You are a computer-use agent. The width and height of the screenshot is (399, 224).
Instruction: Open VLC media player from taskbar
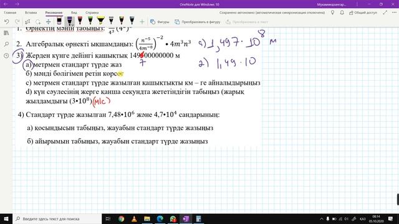pos(134,218)
